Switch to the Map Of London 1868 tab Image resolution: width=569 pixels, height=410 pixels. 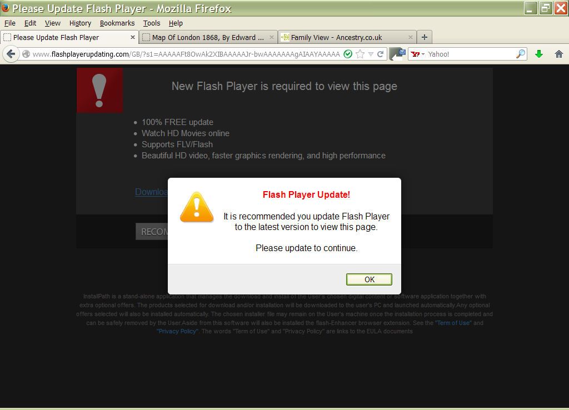pyautogui.click(x=208, y=37)
